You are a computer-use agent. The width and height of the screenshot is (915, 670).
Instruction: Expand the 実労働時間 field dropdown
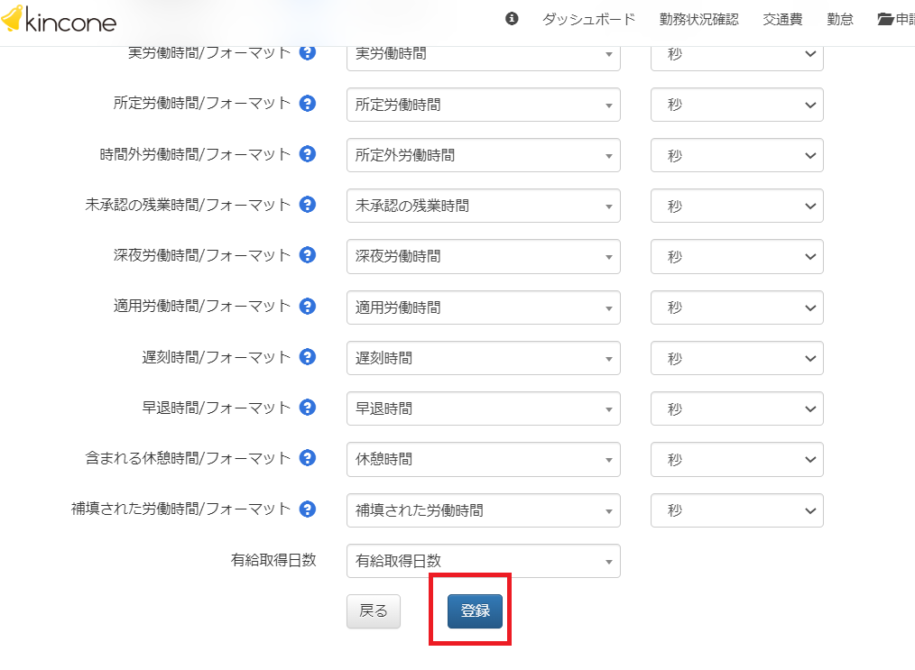483,59
